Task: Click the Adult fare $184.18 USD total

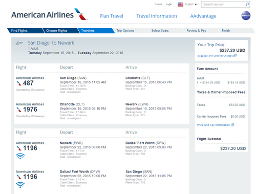Action: (x=236, y=82)
